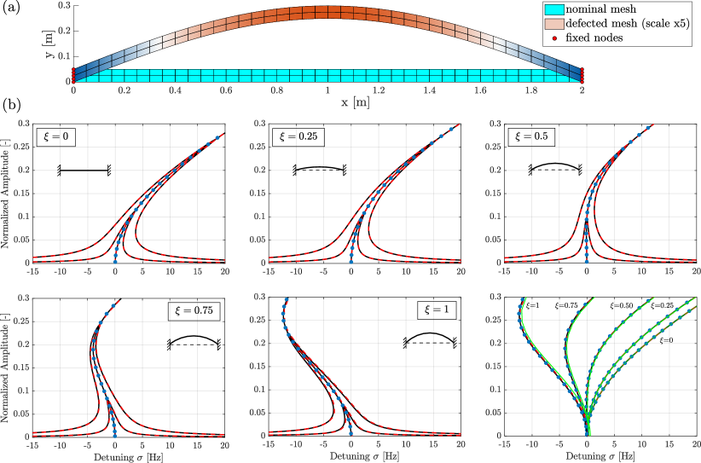This screenshot has width=701, height=463.
Task: Click the arched beam schematic in ξ = 1 plot
Action: point(429,340)
